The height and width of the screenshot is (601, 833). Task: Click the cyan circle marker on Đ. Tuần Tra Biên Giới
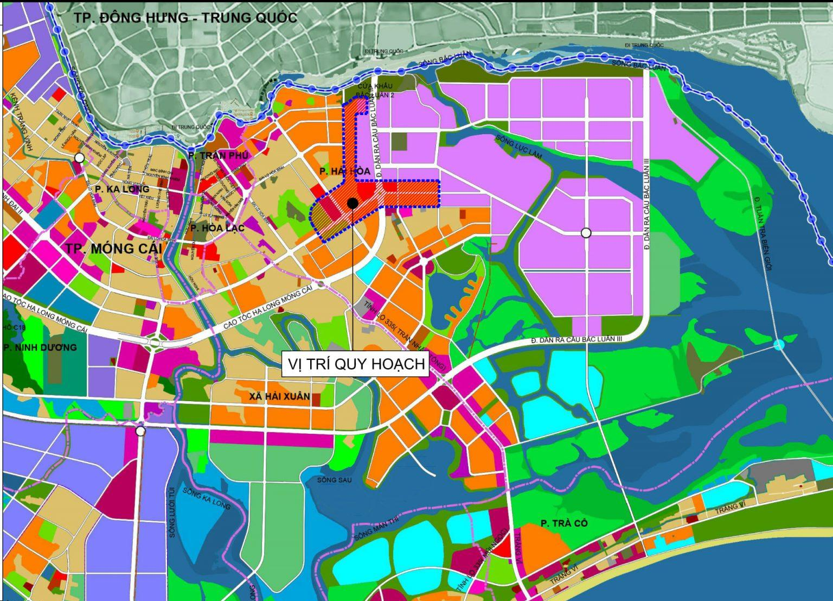779,344
